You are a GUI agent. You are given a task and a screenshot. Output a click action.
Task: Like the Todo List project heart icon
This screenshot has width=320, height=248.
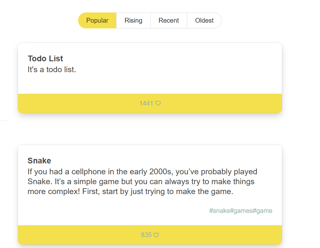click(158, 103)
